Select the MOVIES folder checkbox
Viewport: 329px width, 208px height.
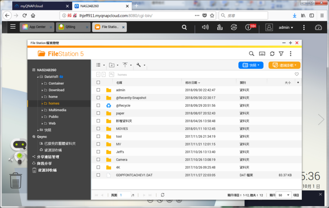(98, 128)
